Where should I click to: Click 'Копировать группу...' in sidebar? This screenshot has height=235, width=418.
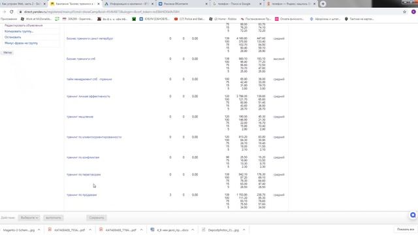coord(19,31)
